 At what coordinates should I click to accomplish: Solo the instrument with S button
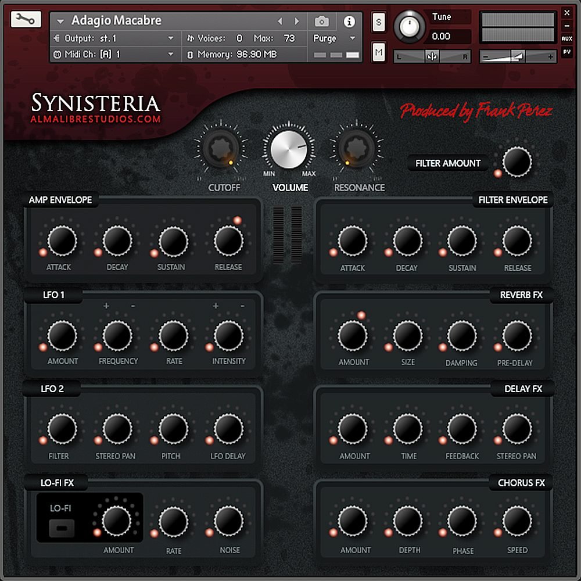click(x=378, y=22)
